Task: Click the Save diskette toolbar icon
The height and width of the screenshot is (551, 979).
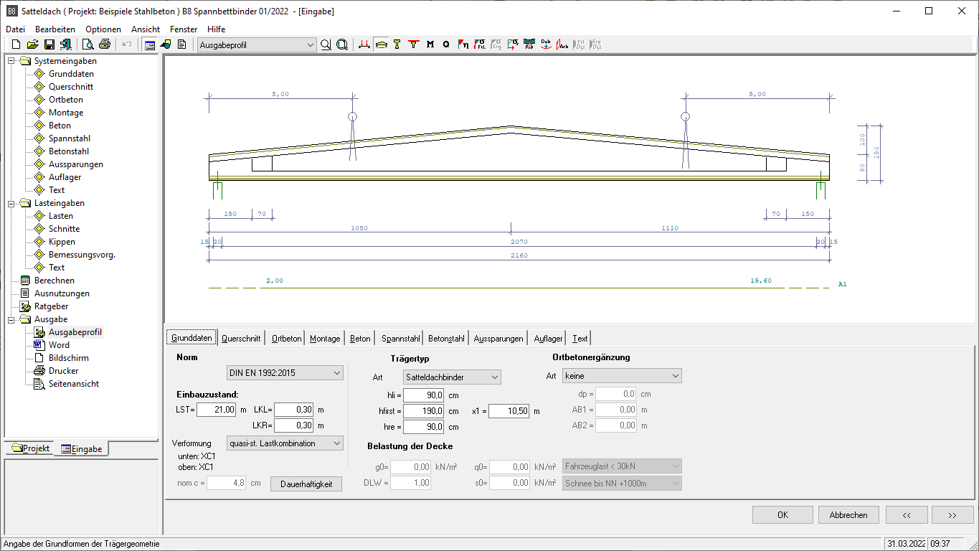Action: pyautogui.click(x=49, y=44)
